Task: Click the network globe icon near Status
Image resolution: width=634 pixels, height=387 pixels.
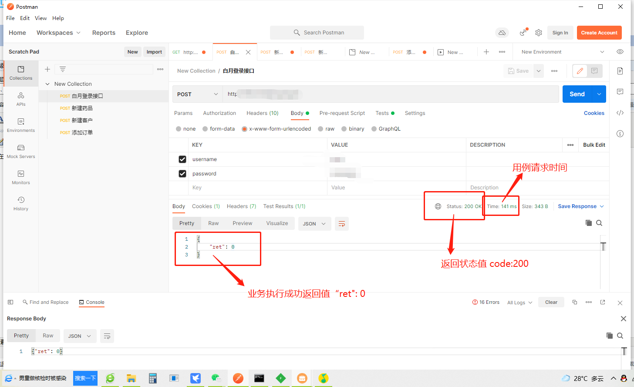Action: coord(438,206)
